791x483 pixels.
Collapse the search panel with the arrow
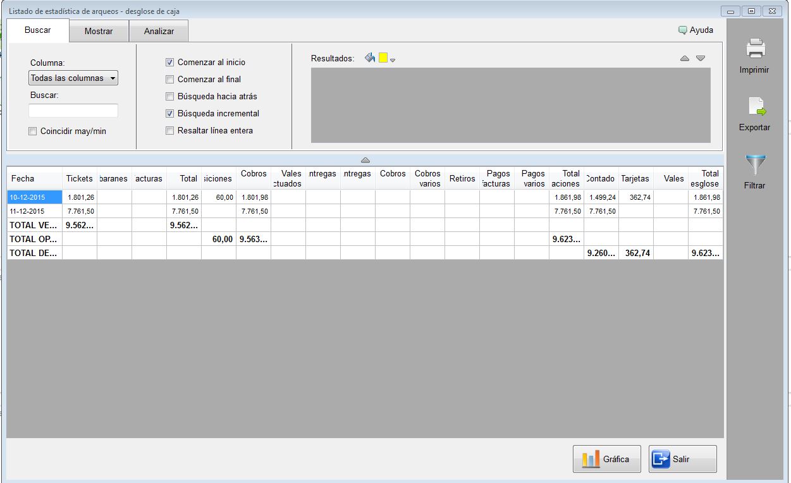tap(365, 160)
